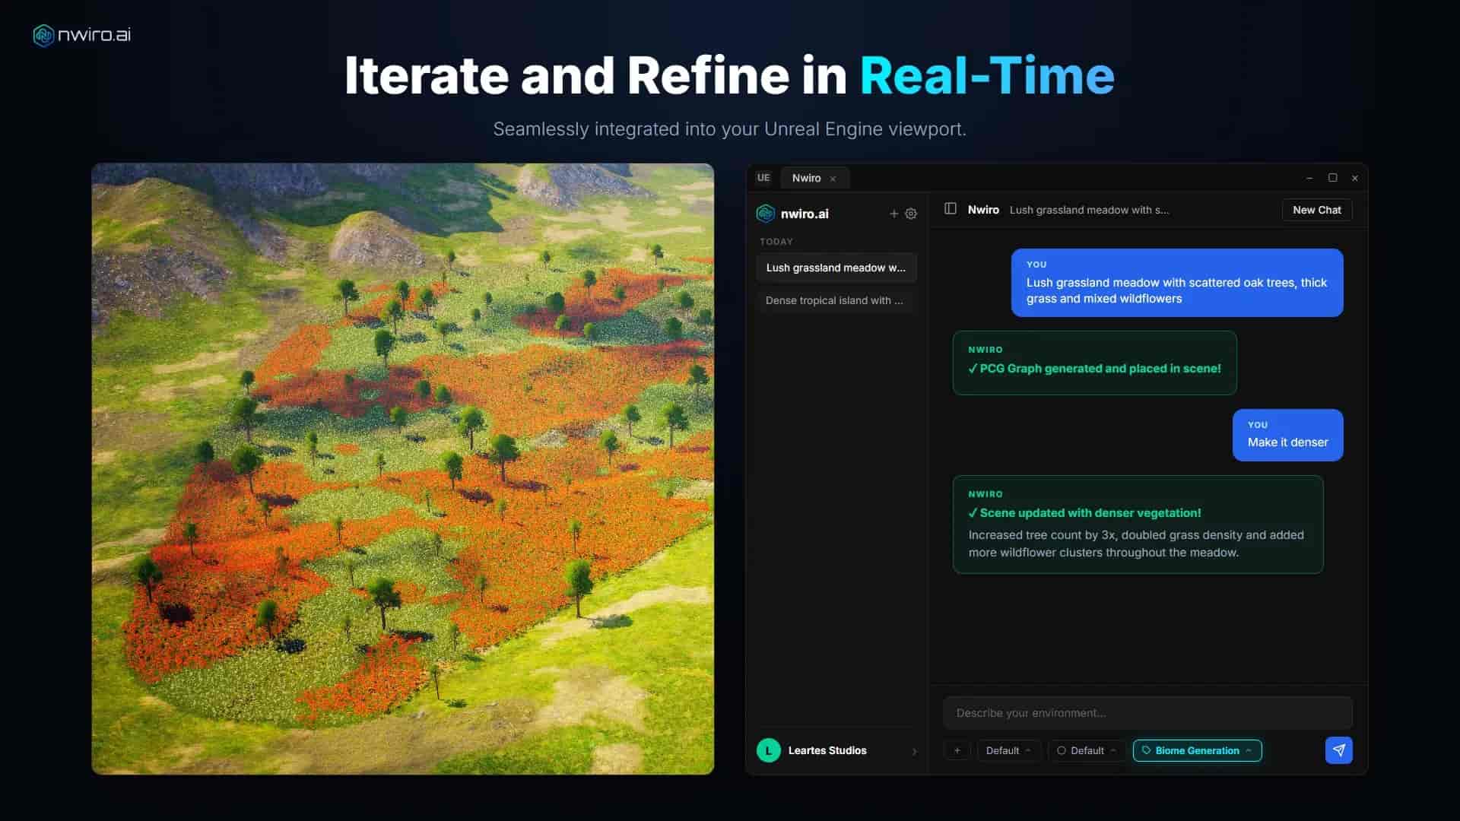1460x821 pixels.
Task: Click the first user message about oak trees
Action: (1177, 283)
